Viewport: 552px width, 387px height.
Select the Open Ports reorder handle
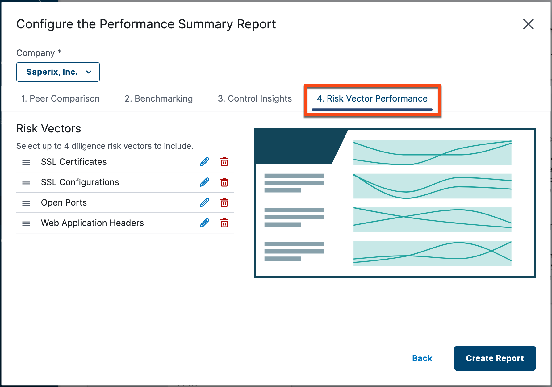[x=26, y=203]
